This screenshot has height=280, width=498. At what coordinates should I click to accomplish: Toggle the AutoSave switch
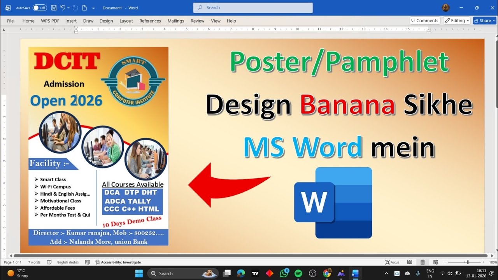[40, 8]
